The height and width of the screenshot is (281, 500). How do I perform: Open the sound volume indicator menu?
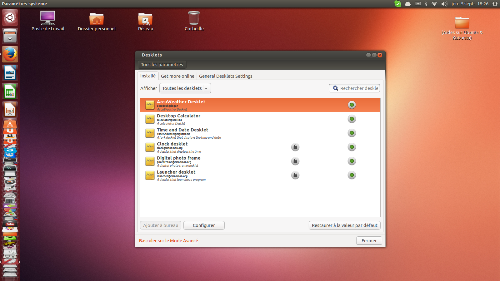[444, 4]
